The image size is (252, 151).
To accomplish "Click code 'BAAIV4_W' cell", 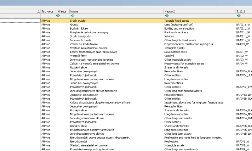I will pos(243,149).
